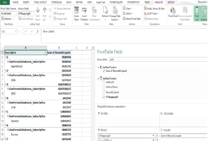Open PivotTable Options dropdown

coord(13,19)
